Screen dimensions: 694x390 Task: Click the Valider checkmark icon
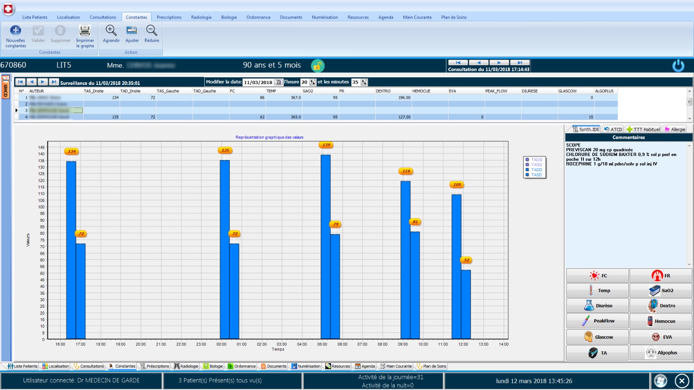click(x=38, y=30)
